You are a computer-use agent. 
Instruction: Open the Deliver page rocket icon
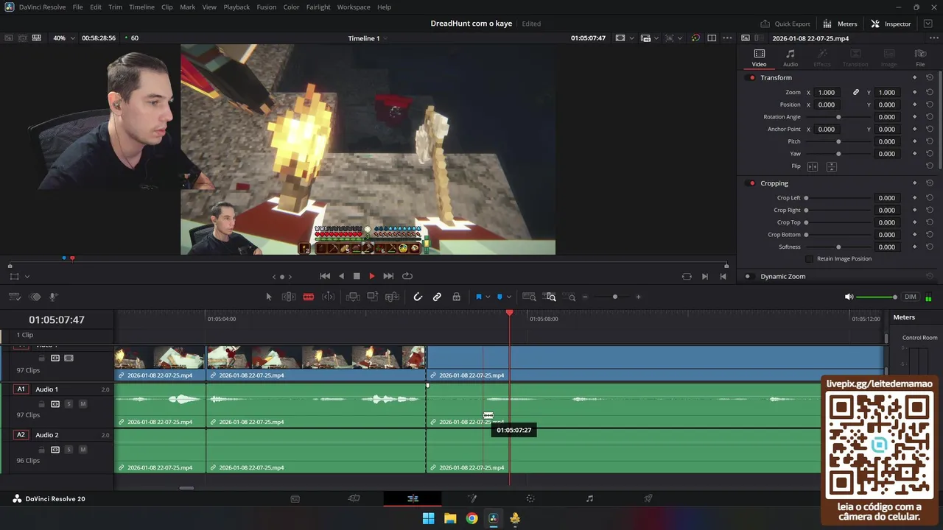click(x=648, y=498)
